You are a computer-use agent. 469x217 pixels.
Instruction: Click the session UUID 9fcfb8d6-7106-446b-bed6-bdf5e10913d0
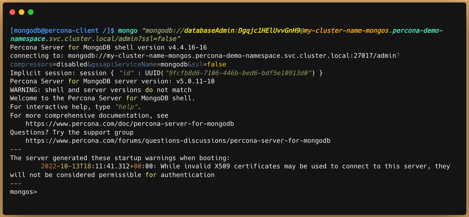pyautogui.click(x=238, y=73)
